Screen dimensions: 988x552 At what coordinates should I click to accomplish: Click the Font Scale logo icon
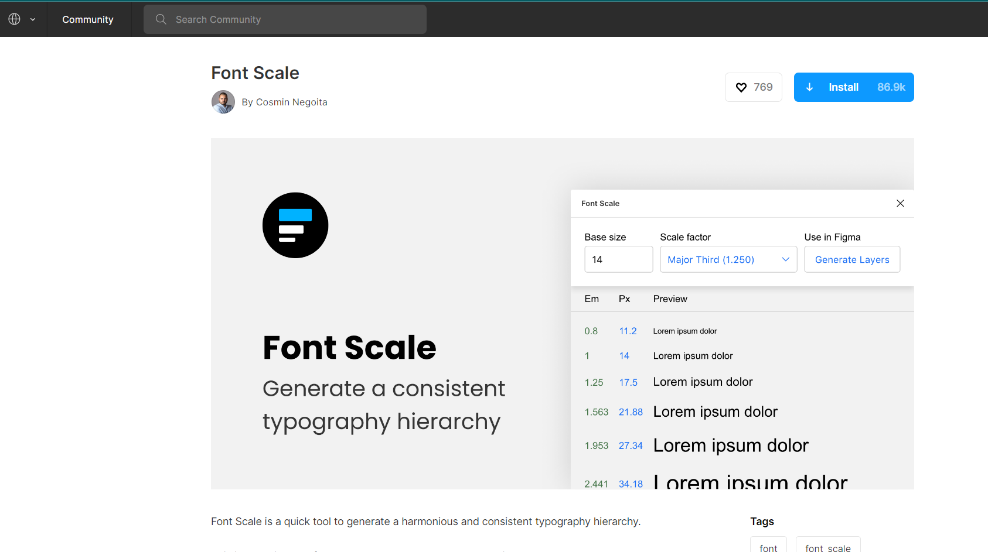(295, 225)
